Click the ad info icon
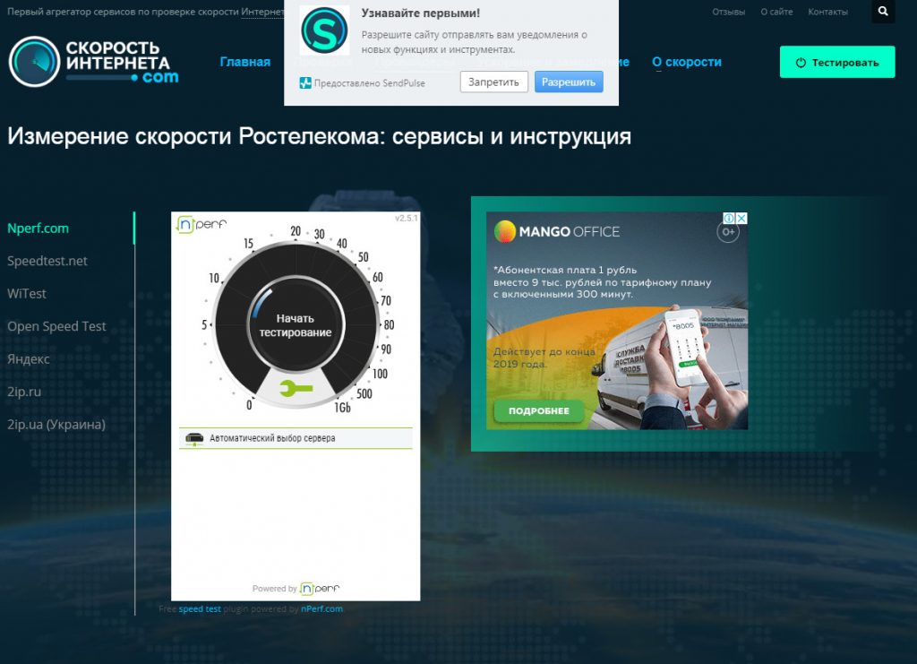The width and height of the screenshot is (917, 664). click(729, 219)
